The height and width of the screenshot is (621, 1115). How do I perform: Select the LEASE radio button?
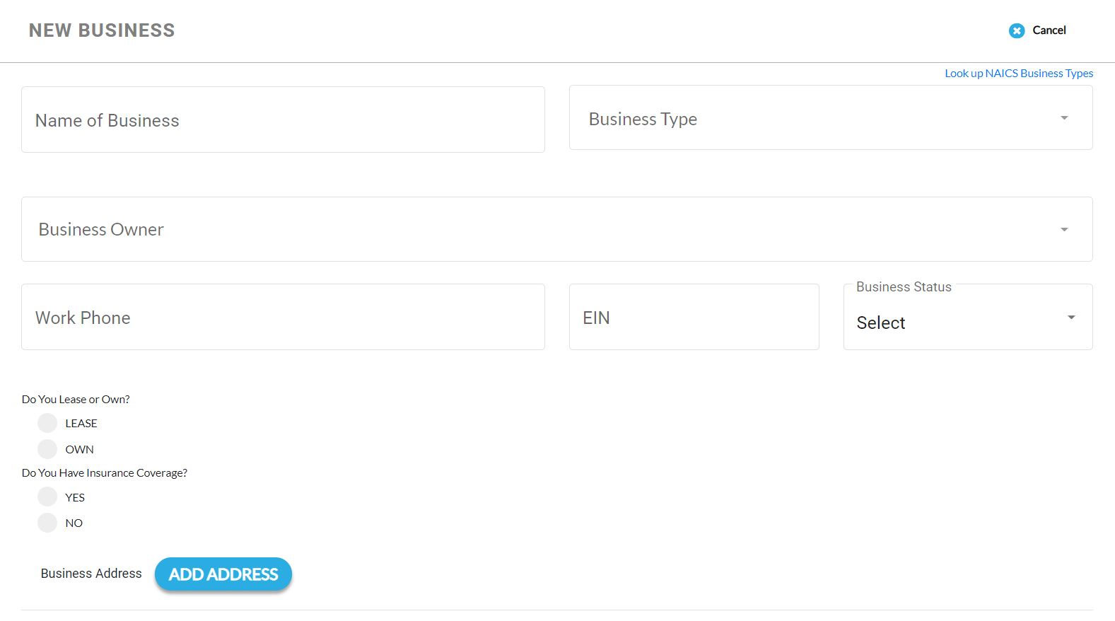[47, 423]
